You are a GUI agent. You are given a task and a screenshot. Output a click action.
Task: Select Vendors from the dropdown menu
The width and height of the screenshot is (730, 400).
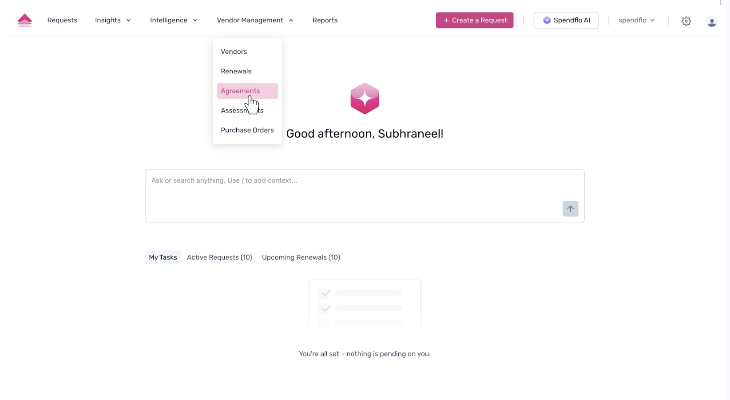click(x=234, y=52)
